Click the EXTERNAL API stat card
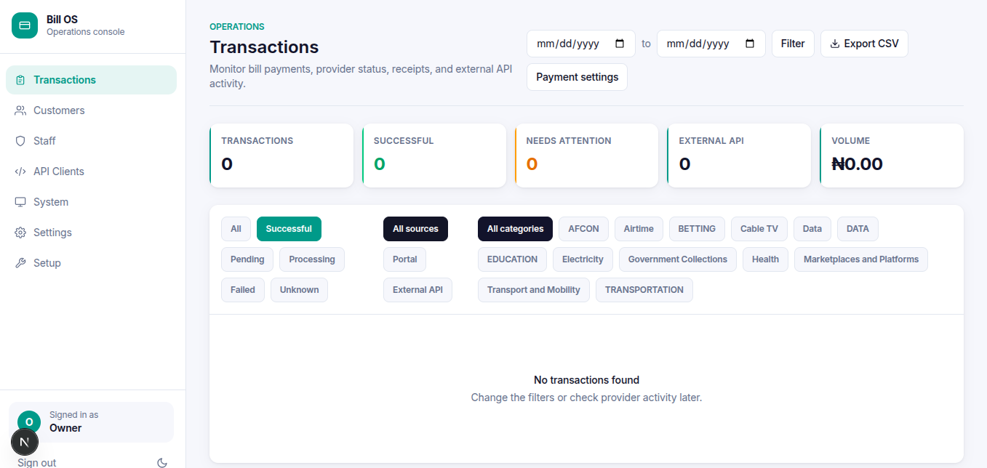 pyautogui.click(x=739, y=156)
